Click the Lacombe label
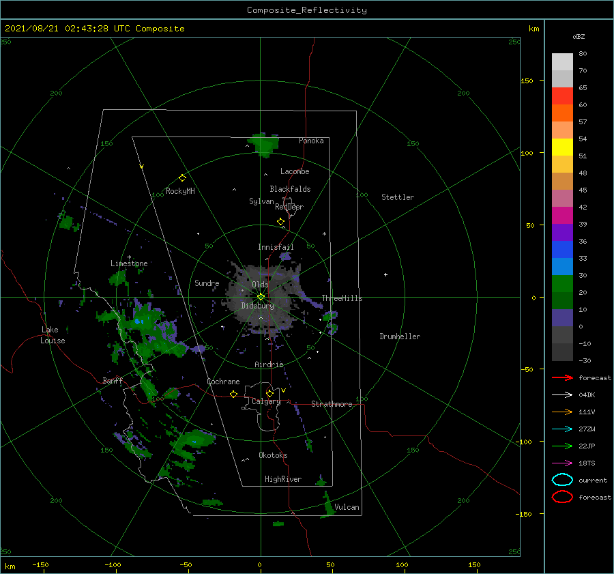 pyautogui.click(x=295, y=171)
